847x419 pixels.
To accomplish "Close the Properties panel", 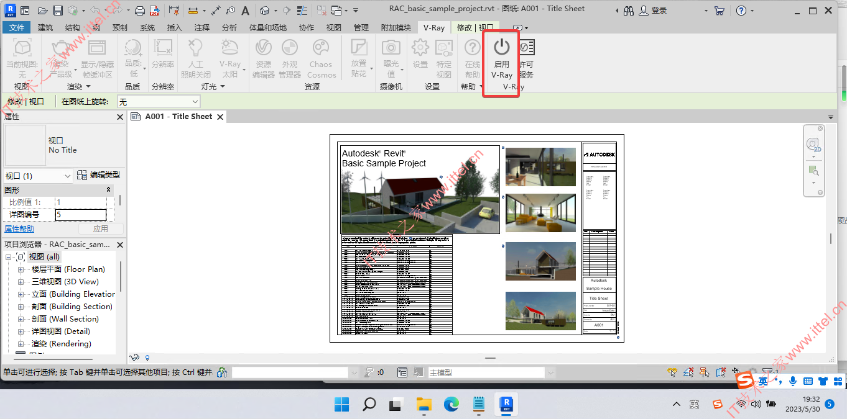I will [x=120, y=117].
